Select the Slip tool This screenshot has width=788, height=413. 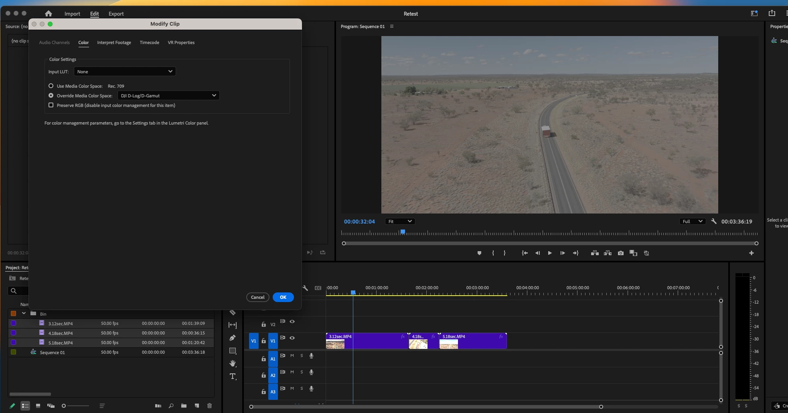point(233,325)
